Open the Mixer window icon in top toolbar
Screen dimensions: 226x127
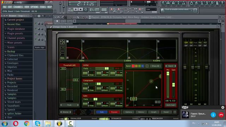pyautogui.click(x=184, y=3)
